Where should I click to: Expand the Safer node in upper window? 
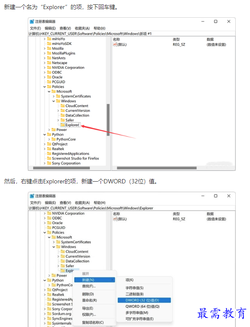pyautogui.click(x=58, y=120)
